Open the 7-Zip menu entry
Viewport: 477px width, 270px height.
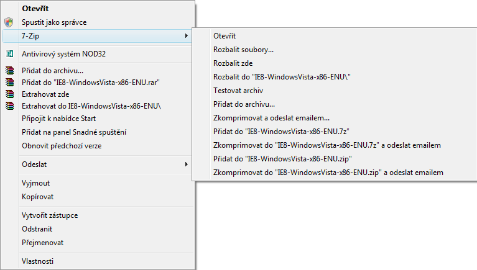click(x=97, y=36)
